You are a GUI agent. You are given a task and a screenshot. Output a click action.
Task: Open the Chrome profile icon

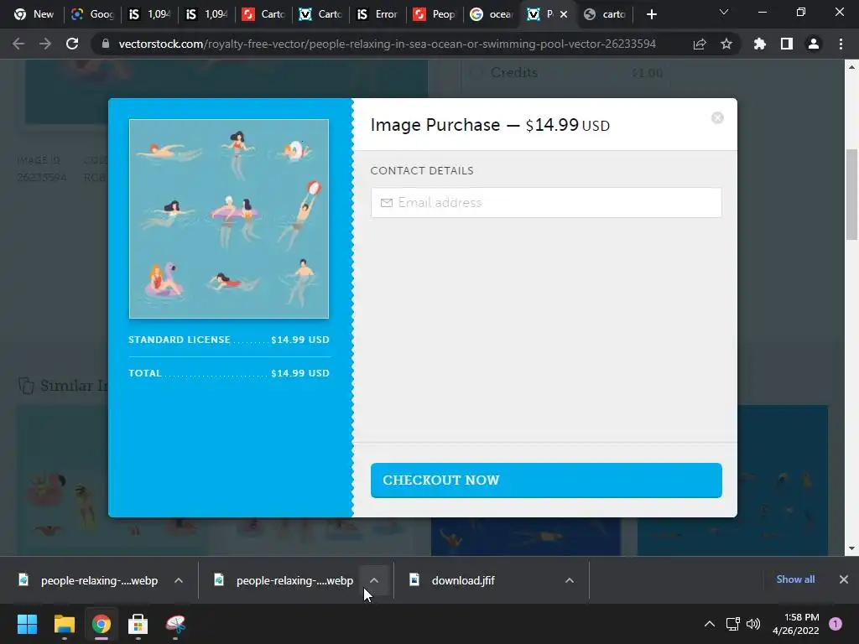click(814, 44)
